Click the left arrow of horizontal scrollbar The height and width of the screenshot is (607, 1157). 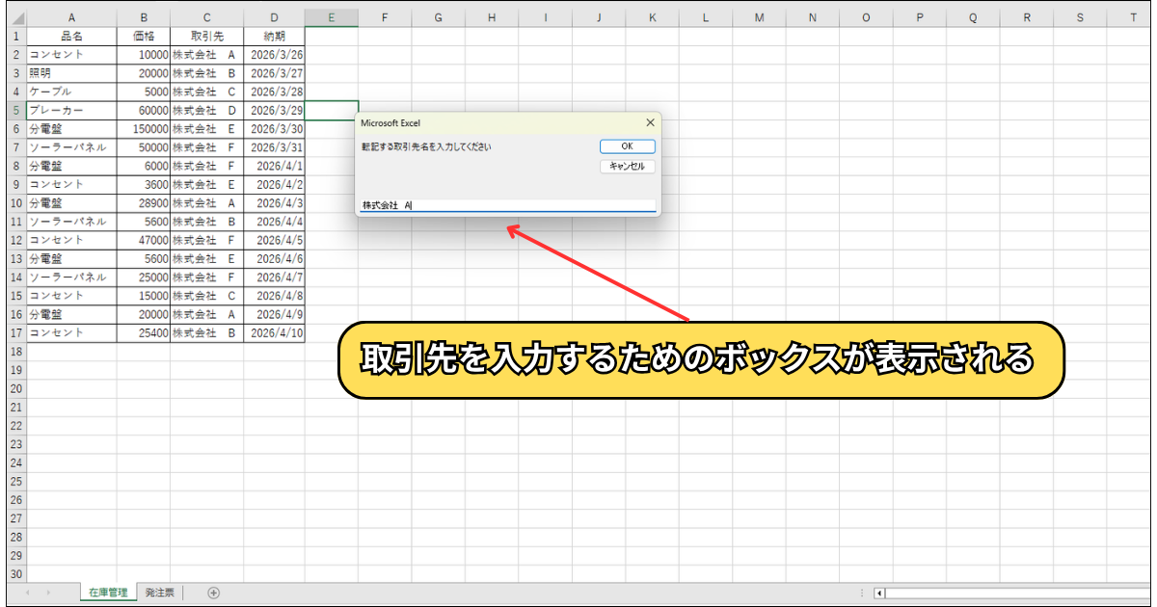pos(878,593)
